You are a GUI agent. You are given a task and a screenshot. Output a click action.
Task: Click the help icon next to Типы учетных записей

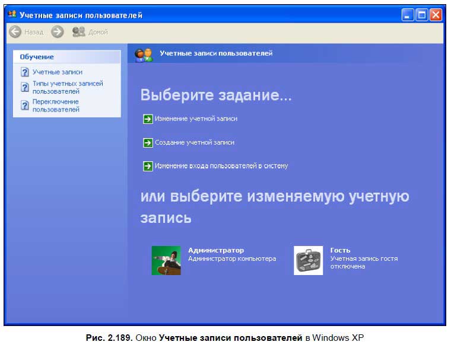[x=25, y=87]
